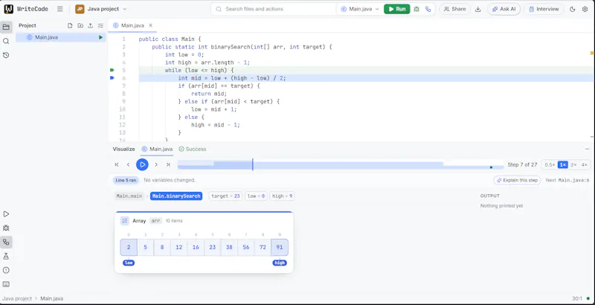Open settings with the gear icon
The height and width of the screenshot is (305, 595).
coord(585,9)
